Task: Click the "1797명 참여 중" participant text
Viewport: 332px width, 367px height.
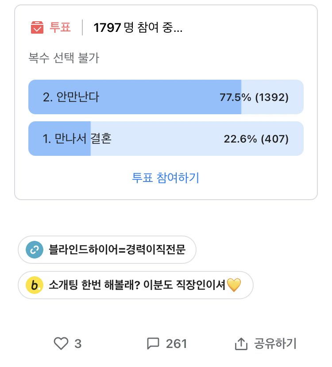Action: coord(138,27)
